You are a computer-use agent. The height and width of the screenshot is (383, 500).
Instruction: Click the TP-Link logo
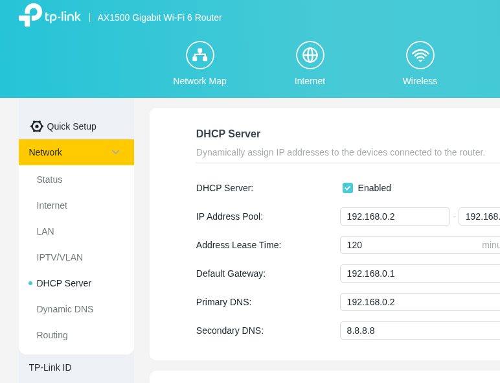(49, 16)
